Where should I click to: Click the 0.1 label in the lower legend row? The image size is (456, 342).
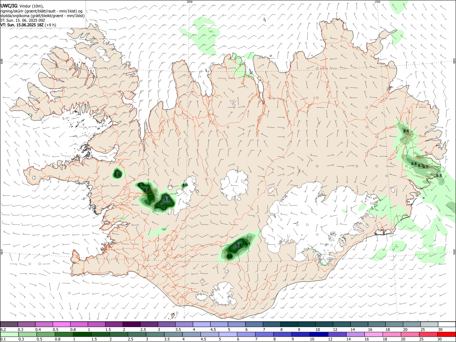coord(3,340)
